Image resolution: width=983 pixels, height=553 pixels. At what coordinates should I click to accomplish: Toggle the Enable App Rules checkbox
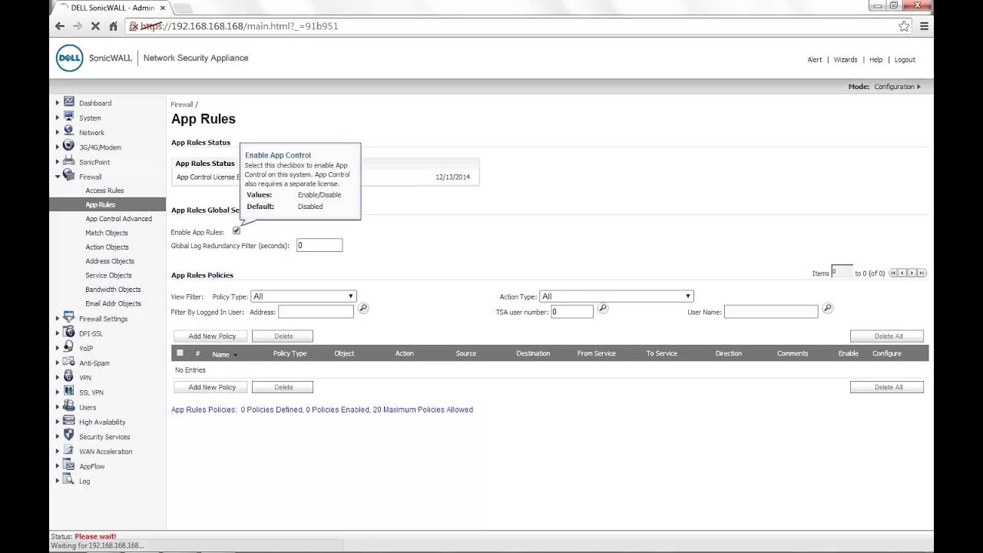pos(237,231)
